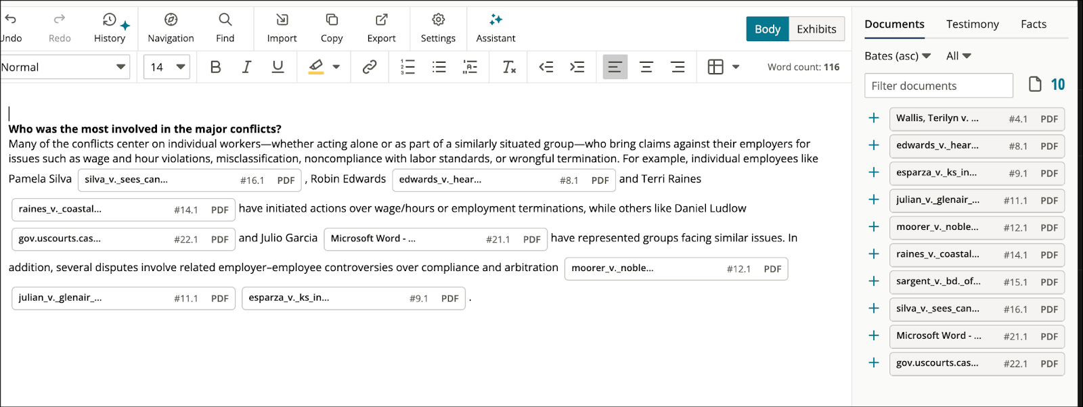Image resolution: width=1083 pixels, height=407 pixels.
Task: Click esparza_v._ks_in #9.1 citation in body
Action: [x=353, y=298]
